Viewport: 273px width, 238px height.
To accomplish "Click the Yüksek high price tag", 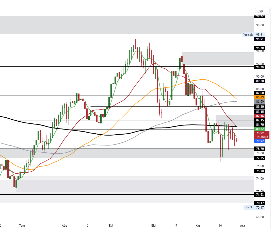I will click(248, 35).
